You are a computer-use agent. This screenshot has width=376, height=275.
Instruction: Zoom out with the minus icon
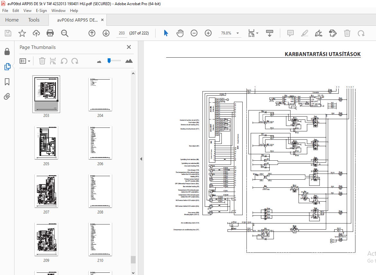point(194,33)
